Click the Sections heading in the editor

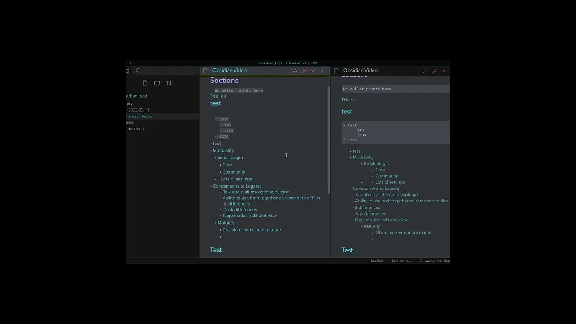click(224, 81)
